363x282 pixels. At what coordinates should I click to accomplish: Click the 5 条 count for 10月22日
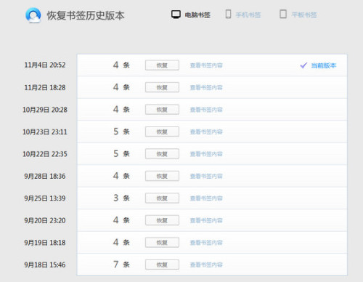121,153
